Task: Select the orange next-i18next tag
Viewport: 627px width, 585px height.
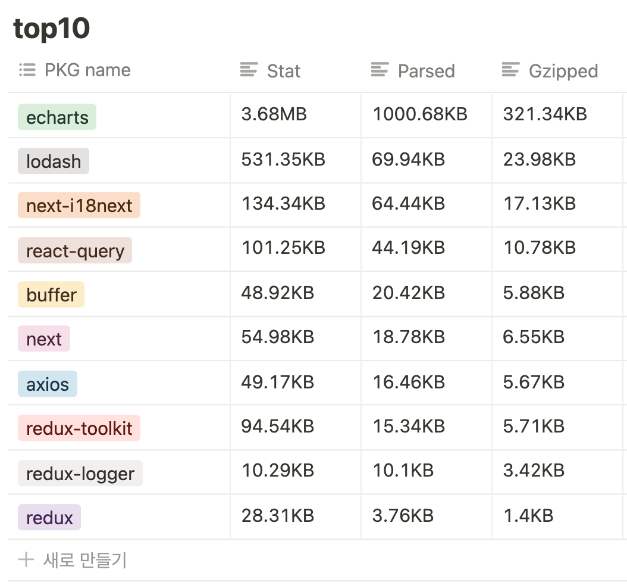Action: point(79,206)
